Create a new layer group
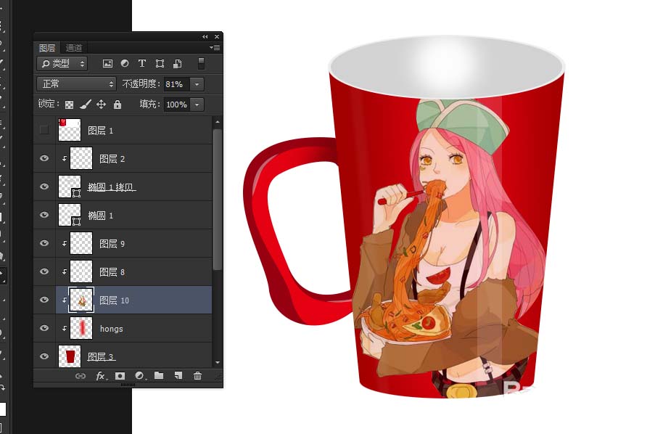The width and height of the screenshot is (655, 434). (159, 375)
